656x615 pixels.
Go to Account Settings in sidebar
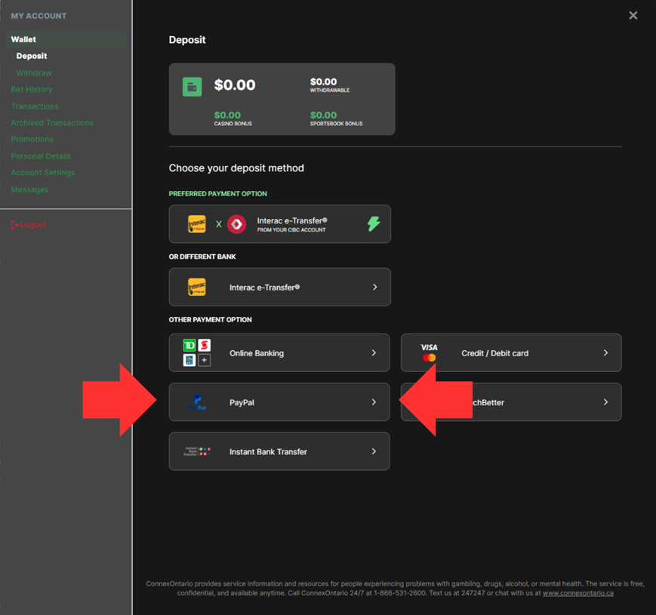coord(42,173)
